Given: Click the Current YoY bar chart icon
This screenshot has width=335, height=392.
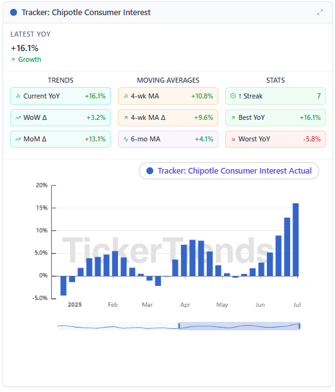Looking at the screenshot, I should pos(18,96).
